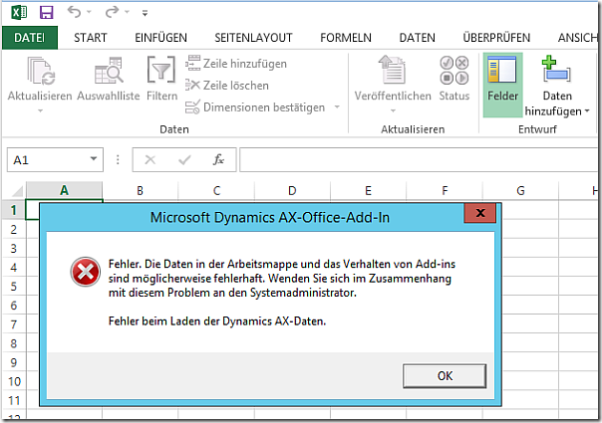Select column A header
602x423 pixels.
[x=64, y=190]
